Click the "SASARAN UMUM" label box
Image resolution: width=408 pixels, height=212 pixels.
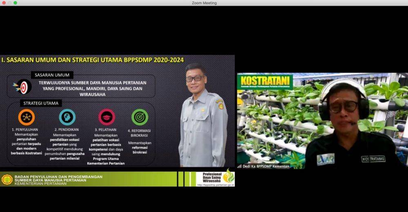(x=52, y=75)
